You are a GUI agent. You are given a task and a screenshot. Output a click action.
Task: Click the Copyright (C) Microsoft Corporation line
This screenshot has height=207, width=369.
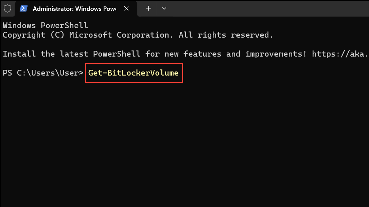(138, 35)
